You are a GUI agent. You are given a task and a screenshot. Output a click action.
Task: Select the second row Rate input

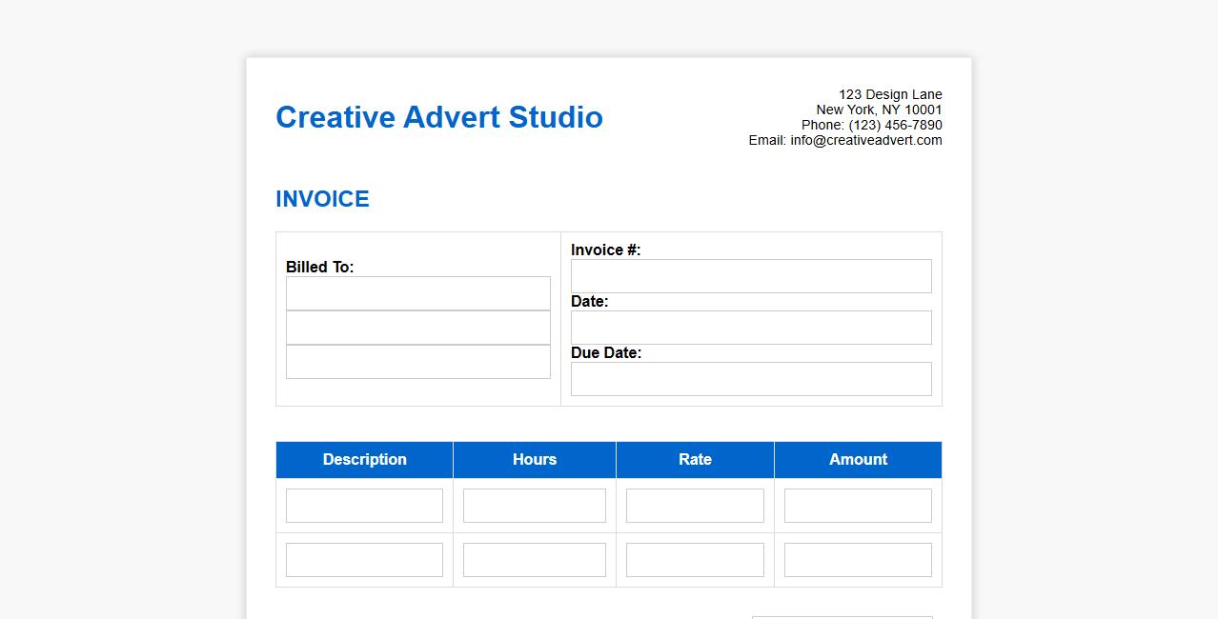695,560
